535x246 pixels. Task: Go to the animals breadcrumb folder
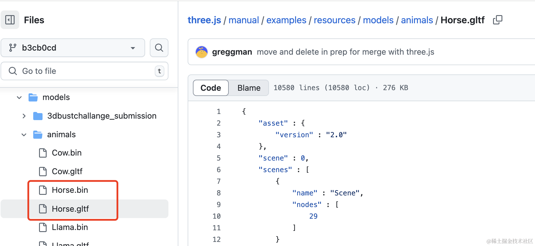(x=417, y=20)
